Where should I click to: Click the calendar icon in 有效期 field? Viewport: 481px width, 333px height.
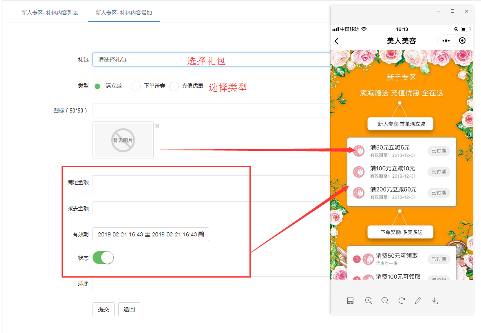[x=201, y=235]
